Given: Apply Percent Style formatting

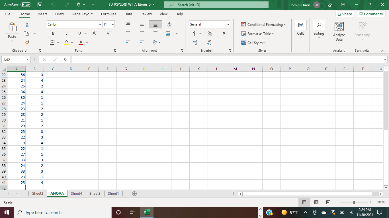Looking at the screenshot, I should coord(210,33).
